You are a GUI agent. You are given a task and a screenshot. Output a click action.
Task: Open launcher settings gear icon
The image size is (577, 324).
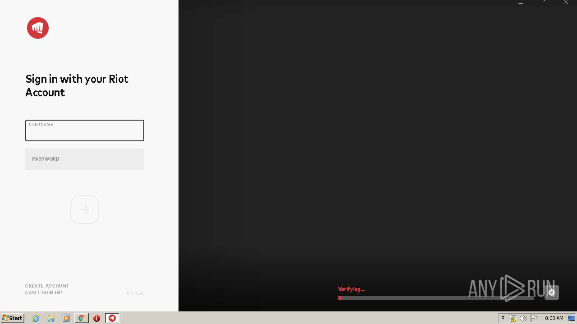pyautogui.click(x=552, y=292)
